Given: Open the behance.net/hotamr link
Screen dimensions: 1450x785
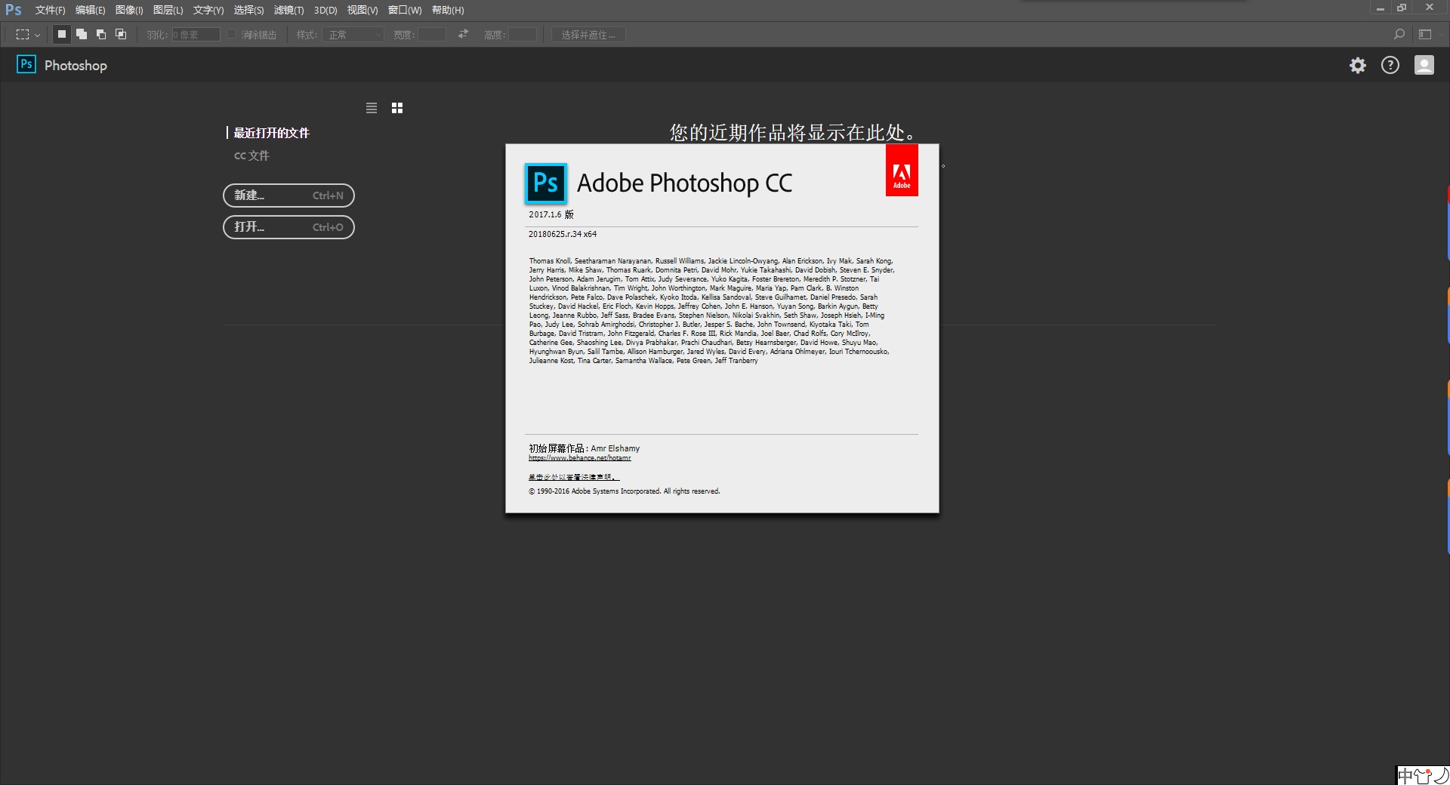Looking at the screenshot, I should (x=580, y=457).
